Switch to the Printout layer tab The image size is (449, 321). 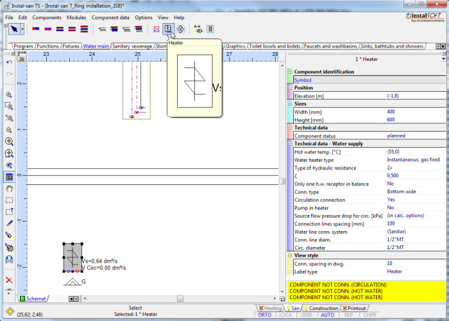pos(355,308)
